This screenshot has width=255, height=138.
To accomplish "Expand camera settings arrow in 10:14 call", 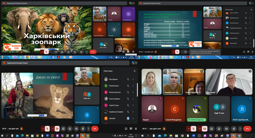I will [53, 129].
